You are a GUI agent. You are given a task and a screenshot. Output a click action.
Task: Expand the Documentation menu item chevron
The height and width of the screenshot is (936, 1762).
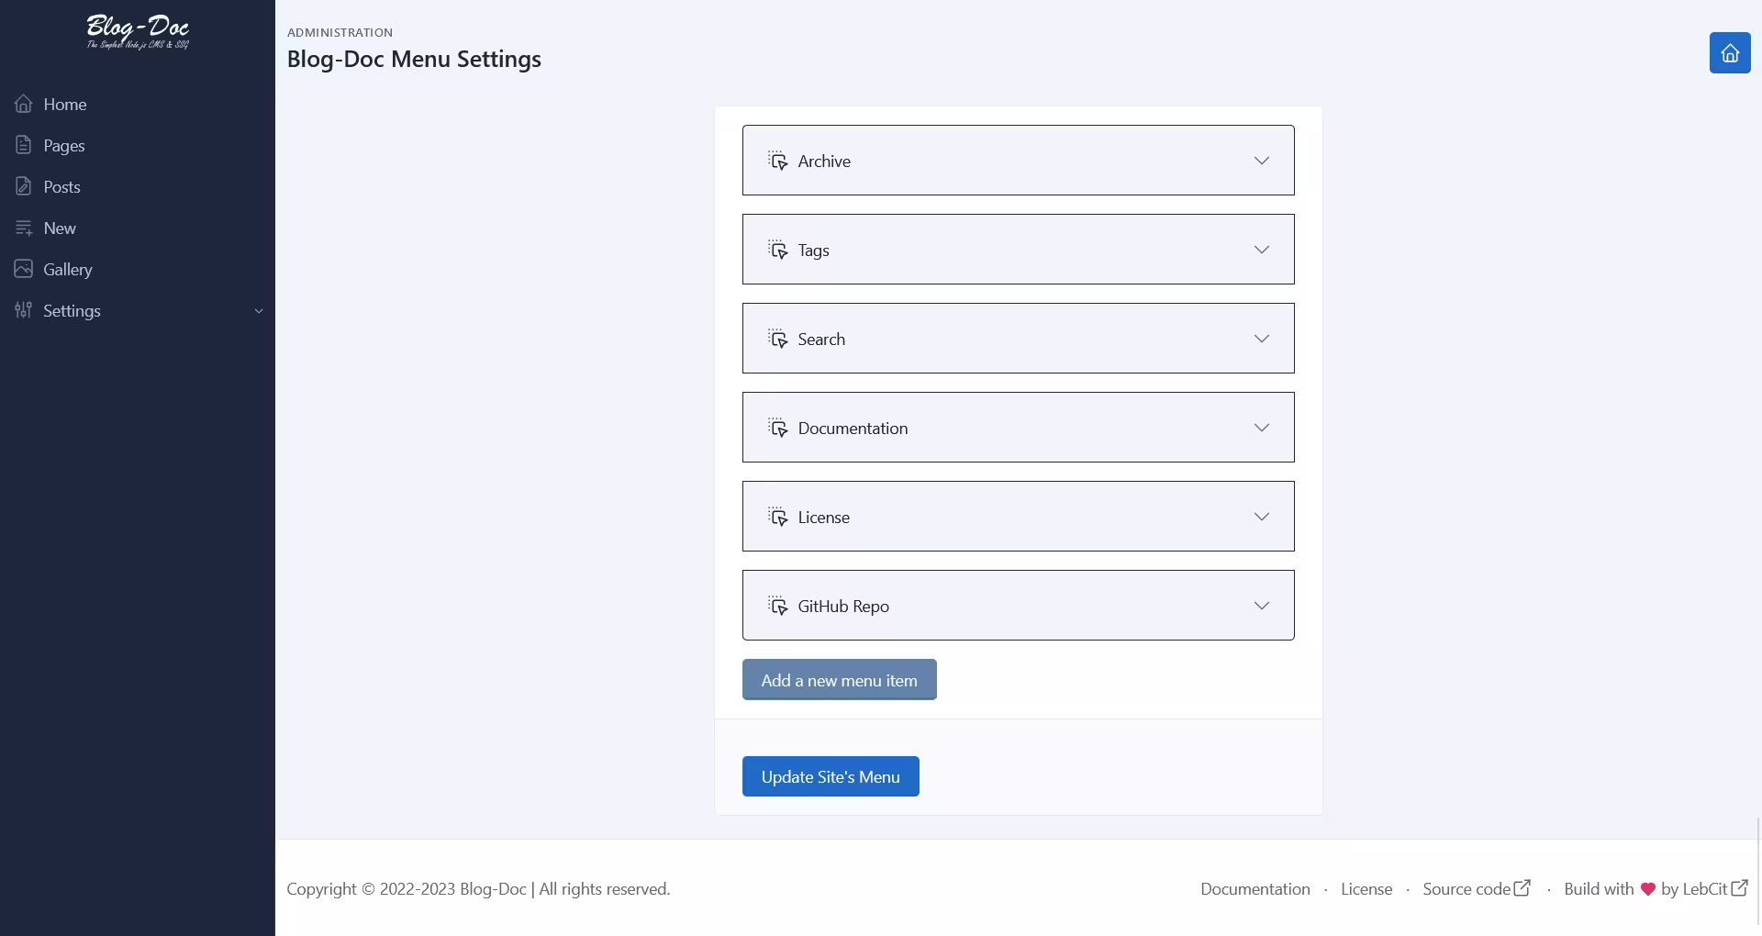[1262, 428]
